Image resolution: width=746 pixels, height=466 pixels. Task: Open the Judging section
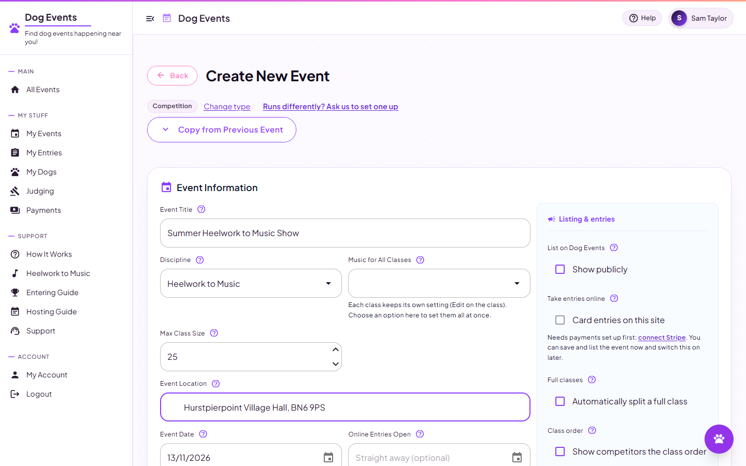coord(40,191)
